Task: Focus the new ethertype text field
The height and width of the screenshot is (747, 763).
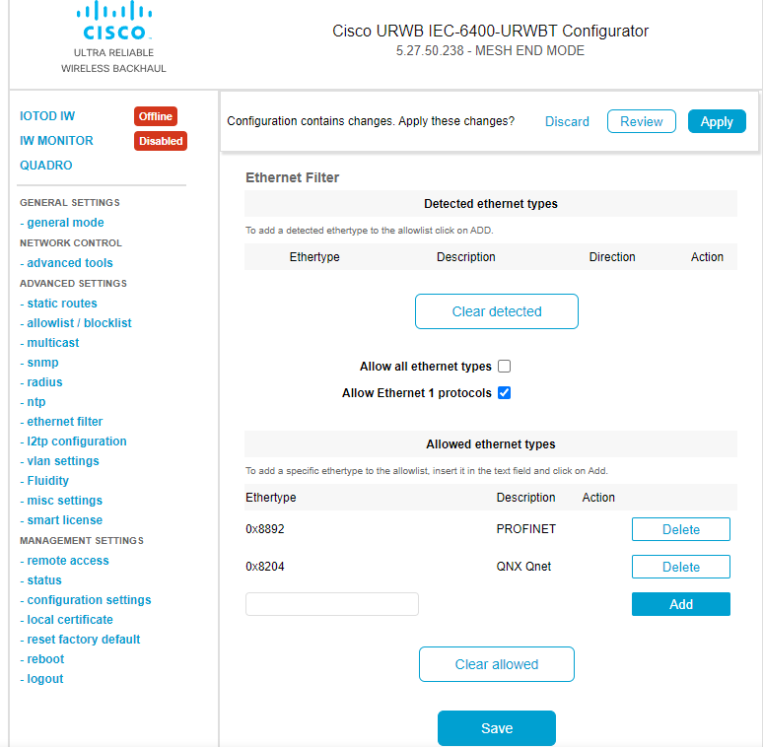Action: click(x=332, y=604)
